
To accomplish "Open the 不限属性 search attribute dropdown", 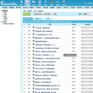I will click(86, 14).
